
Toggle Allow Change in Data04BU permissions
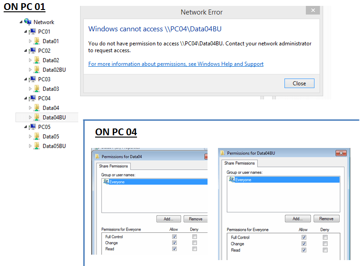point(304,244)
